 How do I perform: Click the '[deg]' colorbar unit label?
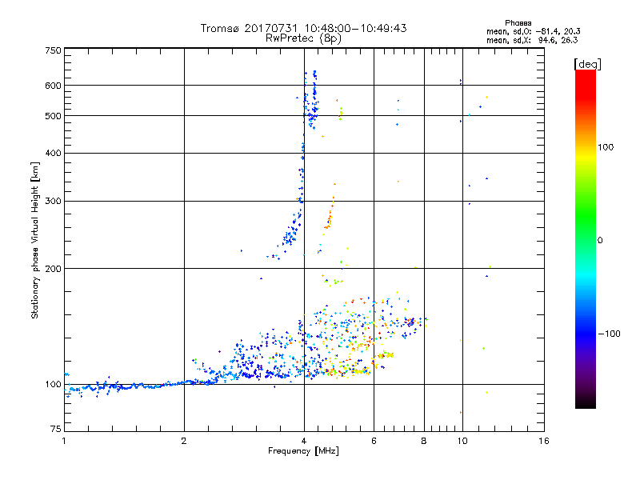pyautogui.click(x=587, y=64)
